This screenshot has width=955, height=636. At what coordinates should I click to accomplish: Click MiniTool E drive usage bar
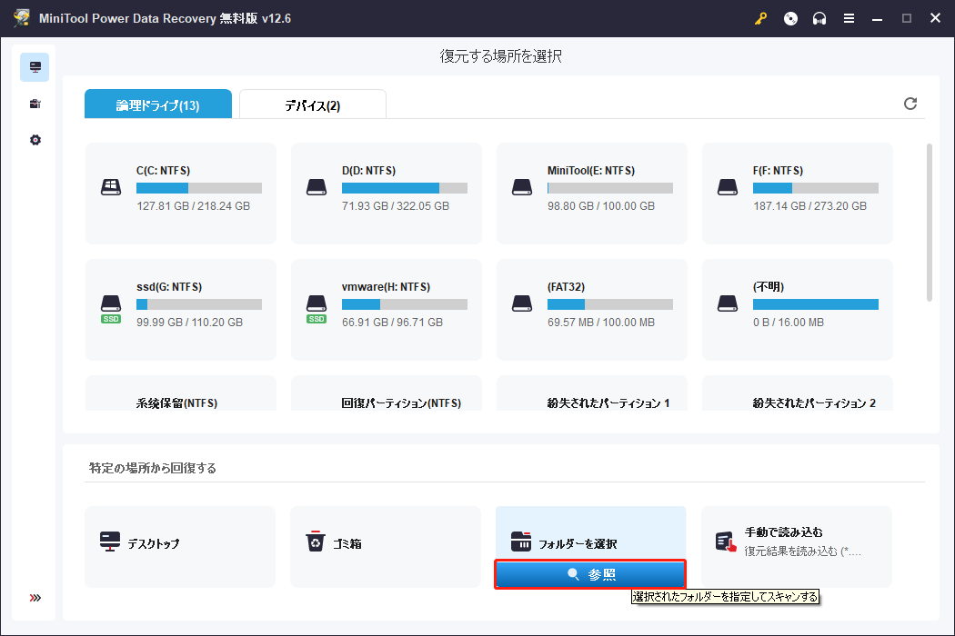pyautogui.click(x=609, y=188)
